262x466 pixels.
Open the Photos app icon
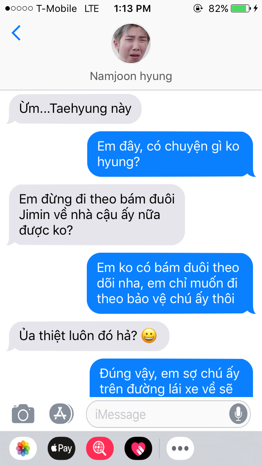(23, 448)
